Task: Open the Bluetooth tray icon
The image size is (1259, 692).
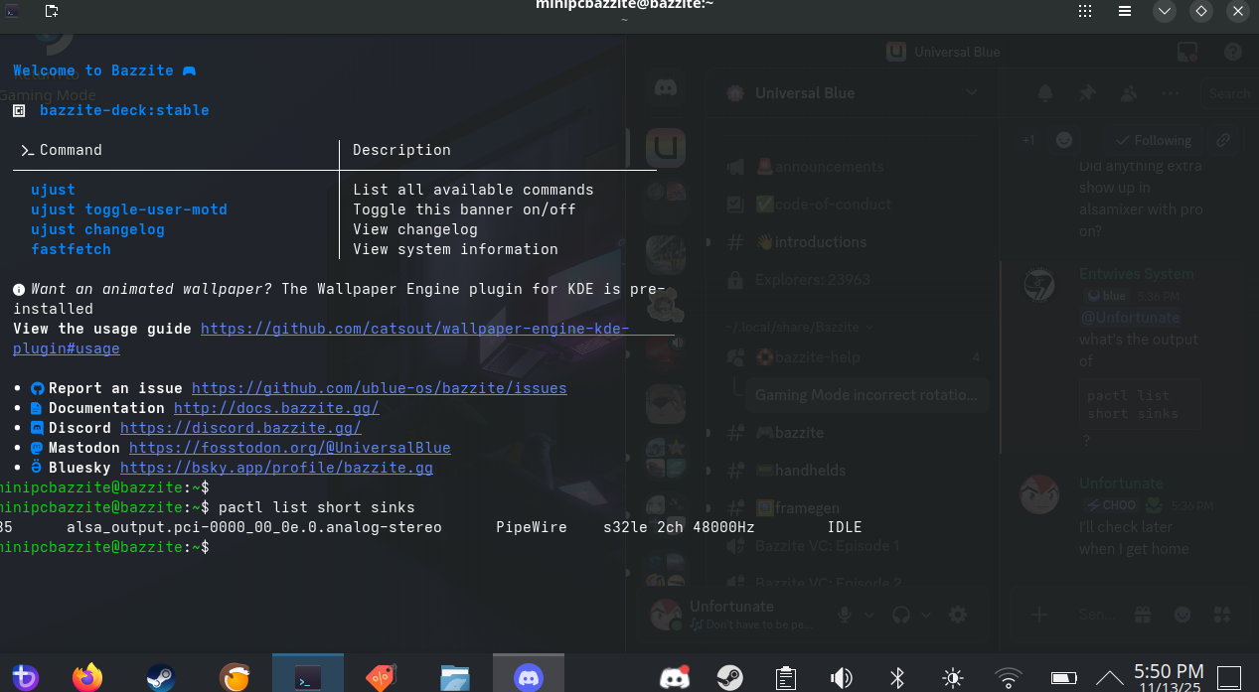Action: click(897, 678)
